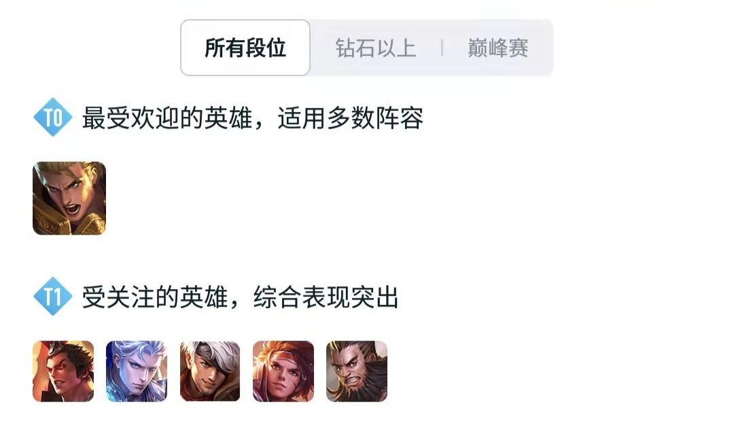This screenshot has width=734, height=435.
Task: Open the last hero in the T1 row
Action: coord(357,371)
